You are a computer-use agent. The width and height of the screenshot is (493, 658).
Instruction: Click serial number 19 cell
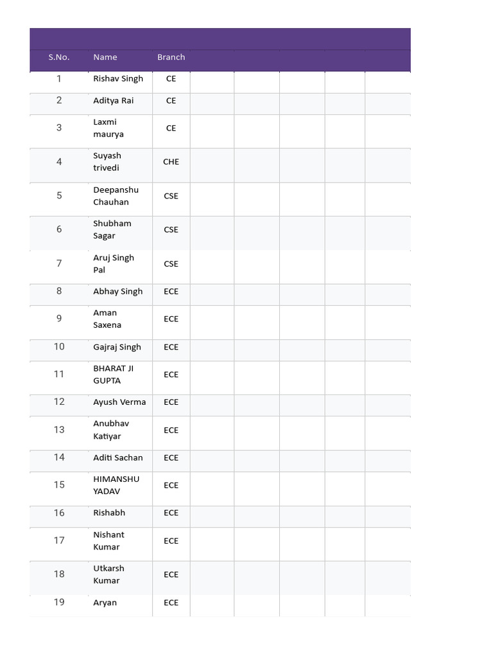tap(59, 603)
